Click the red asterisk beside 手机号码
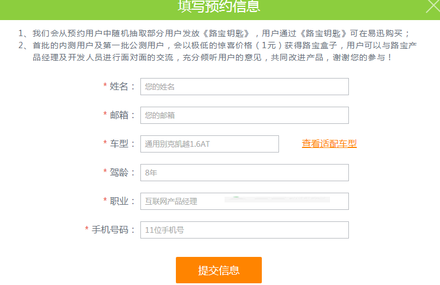The image size is (440, 285). pyautogui.click(x=87, y=229)
